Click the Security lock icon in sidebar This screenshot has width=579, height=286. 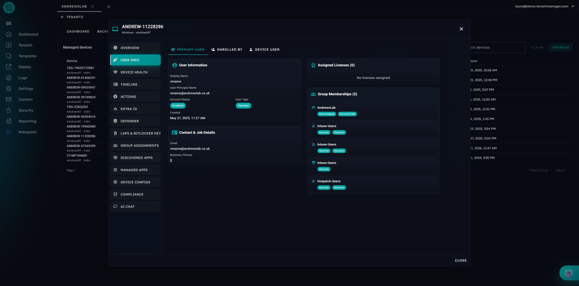(x=9, y=110)
